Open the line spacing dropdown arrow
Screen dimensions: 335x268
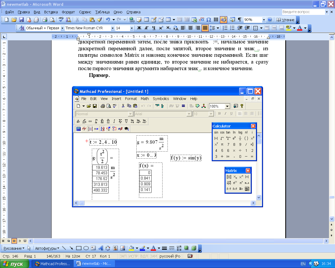point(218,28)
